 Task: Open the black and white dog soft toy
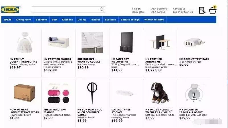coord(160,93)
